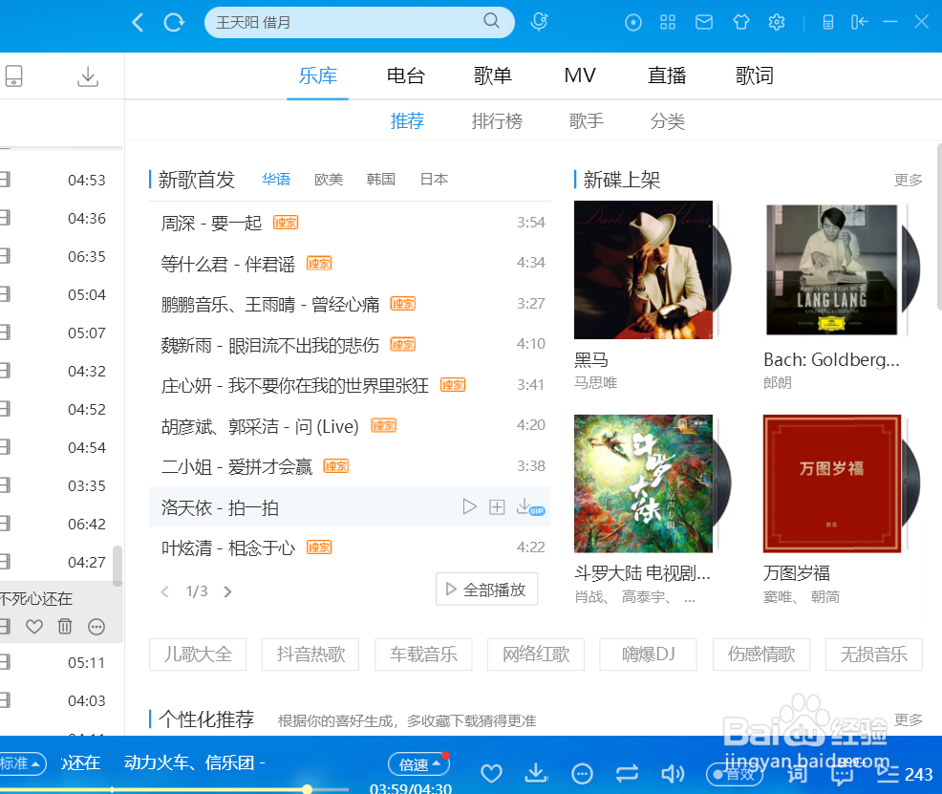This screenshot has height=794, width=942.
Task: Refresh the page with the reload icon
Action: (x=174, y=23)
